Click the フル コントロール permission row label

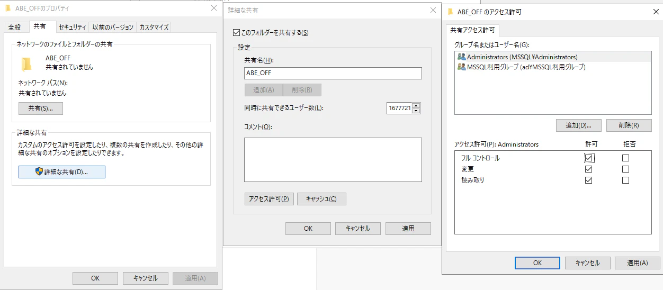click(480, 158)
